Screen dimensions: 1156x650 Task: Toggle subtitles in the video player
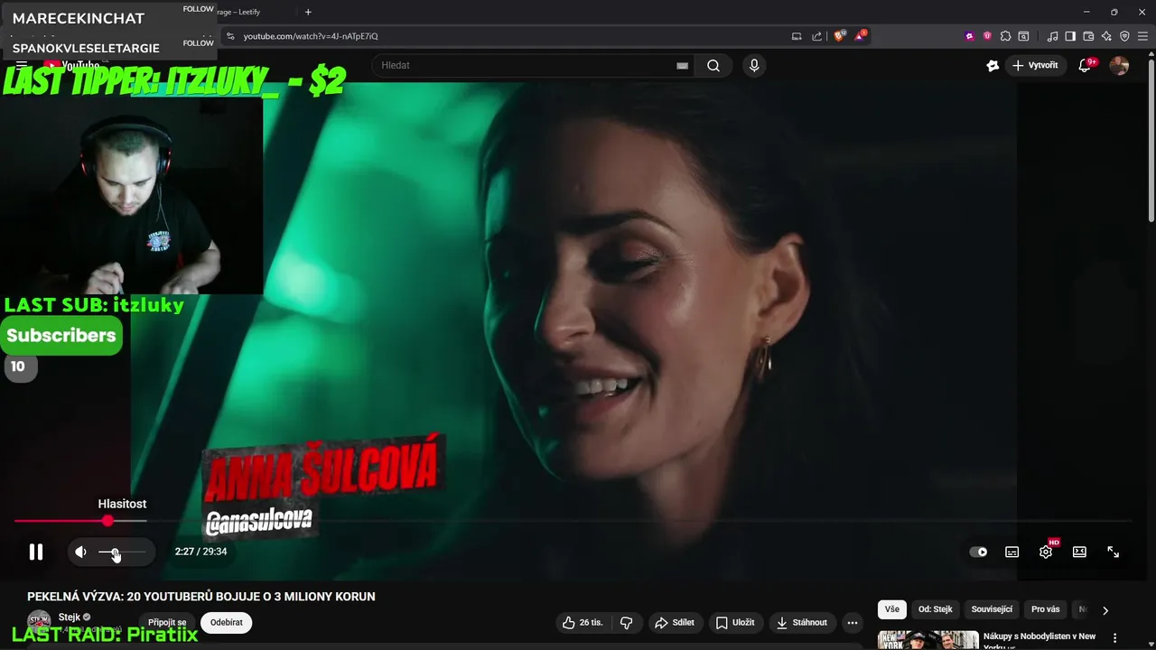[x=1011, y=552]
